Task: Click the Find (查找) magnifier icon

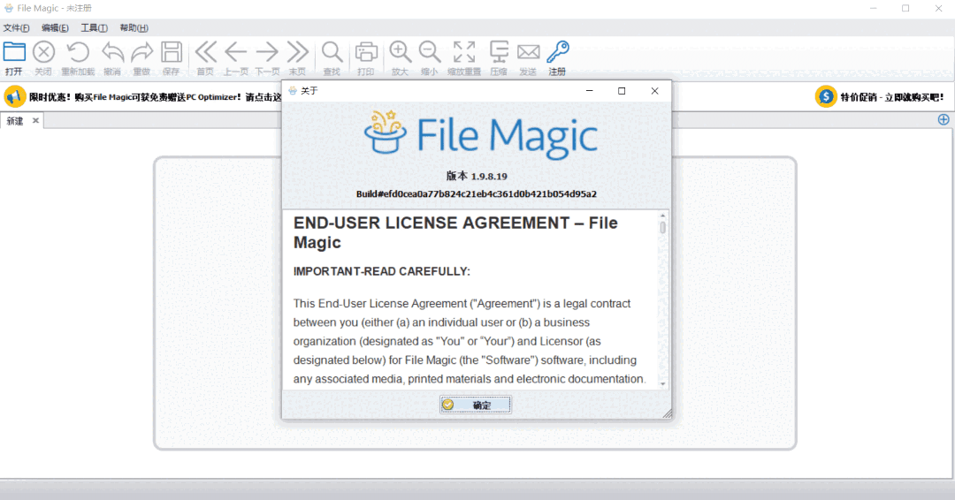Action: pyautogui.click(x=332, y=52)
